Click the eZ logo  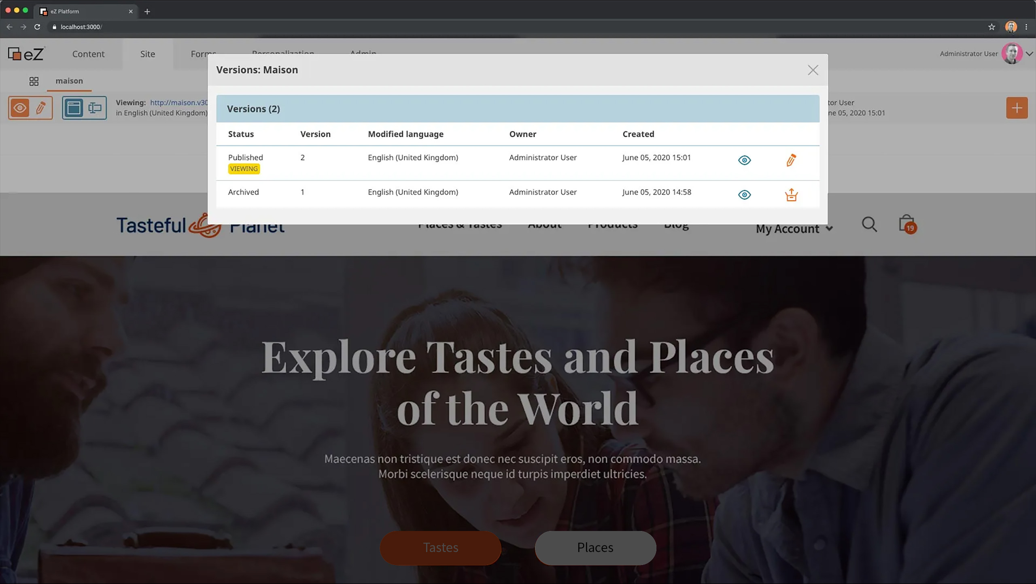tap(26, 54)
